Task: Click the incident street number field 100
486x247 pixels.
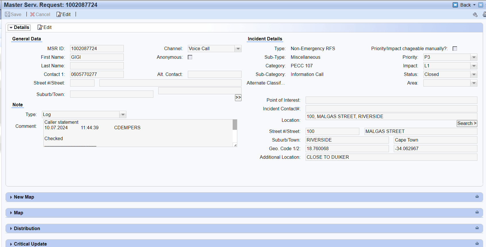Action: [x=332, y=132]
